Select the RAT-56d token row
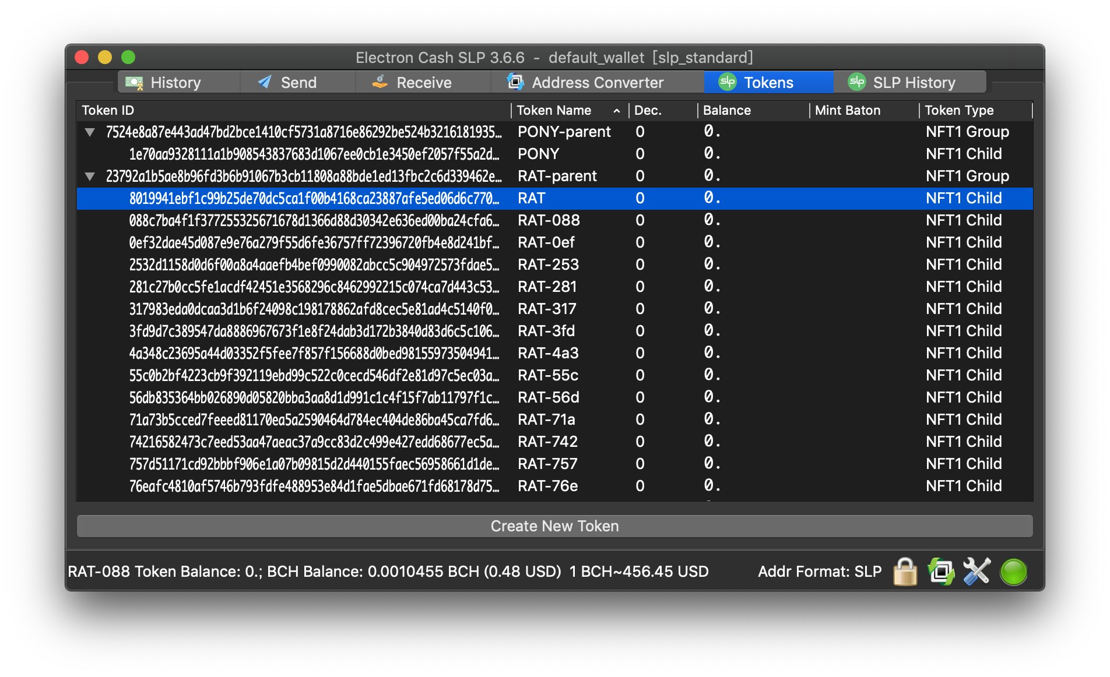The height and width of the screenshot is (677, 1110). coord(554,398)
